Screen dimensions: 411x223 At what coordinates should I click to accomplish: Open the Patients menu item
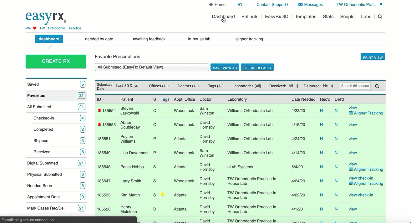click(x=250, y=17)
